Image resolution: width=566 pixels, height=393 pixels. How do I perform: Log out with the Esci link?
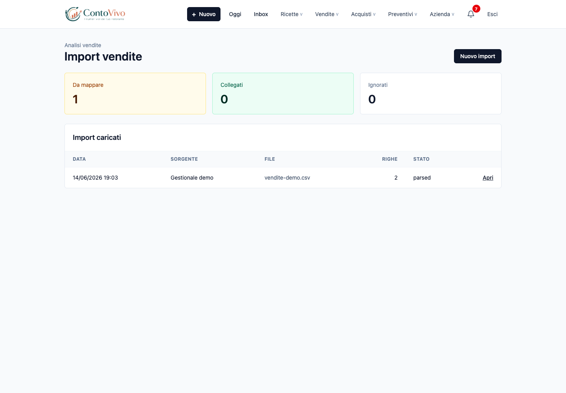(x=492, y=14)
